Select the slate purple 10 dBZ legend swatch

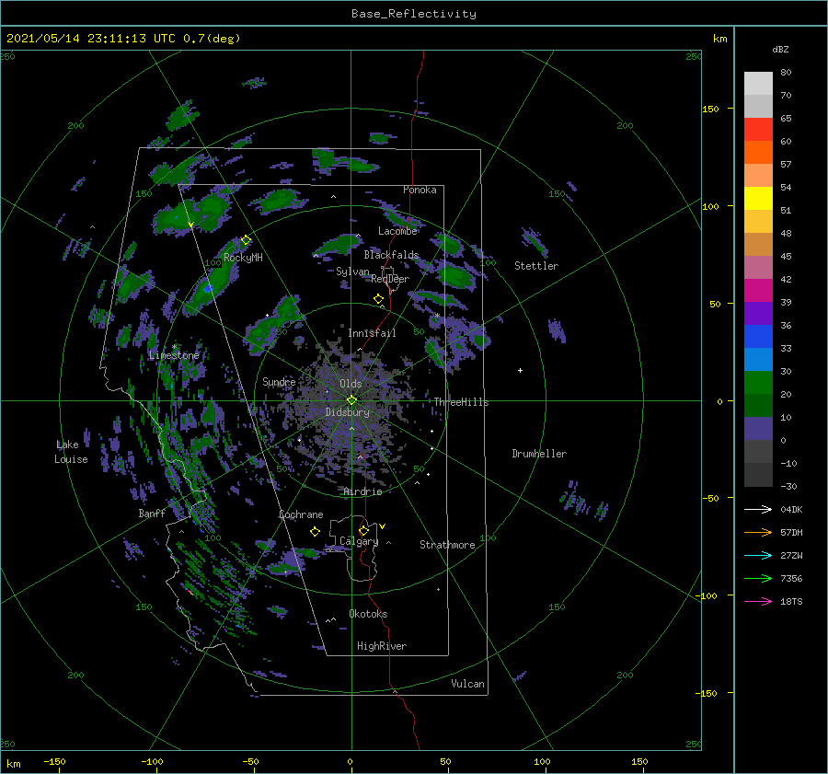click(758, 429)
